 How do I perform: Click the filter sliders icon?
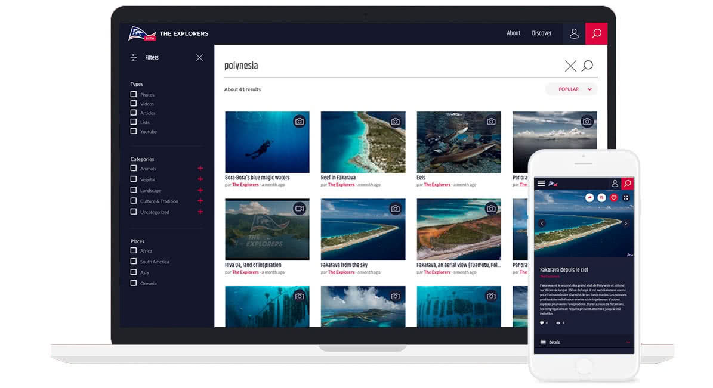click(134, 58)
